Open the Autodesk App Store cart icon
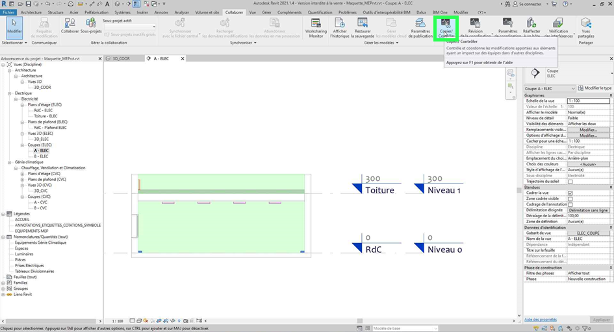 554,4
